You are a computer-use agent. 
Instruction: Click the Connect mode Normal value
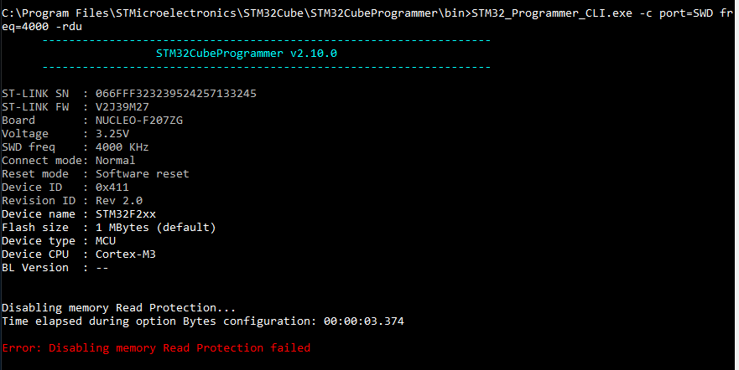[x=116, y=161]
